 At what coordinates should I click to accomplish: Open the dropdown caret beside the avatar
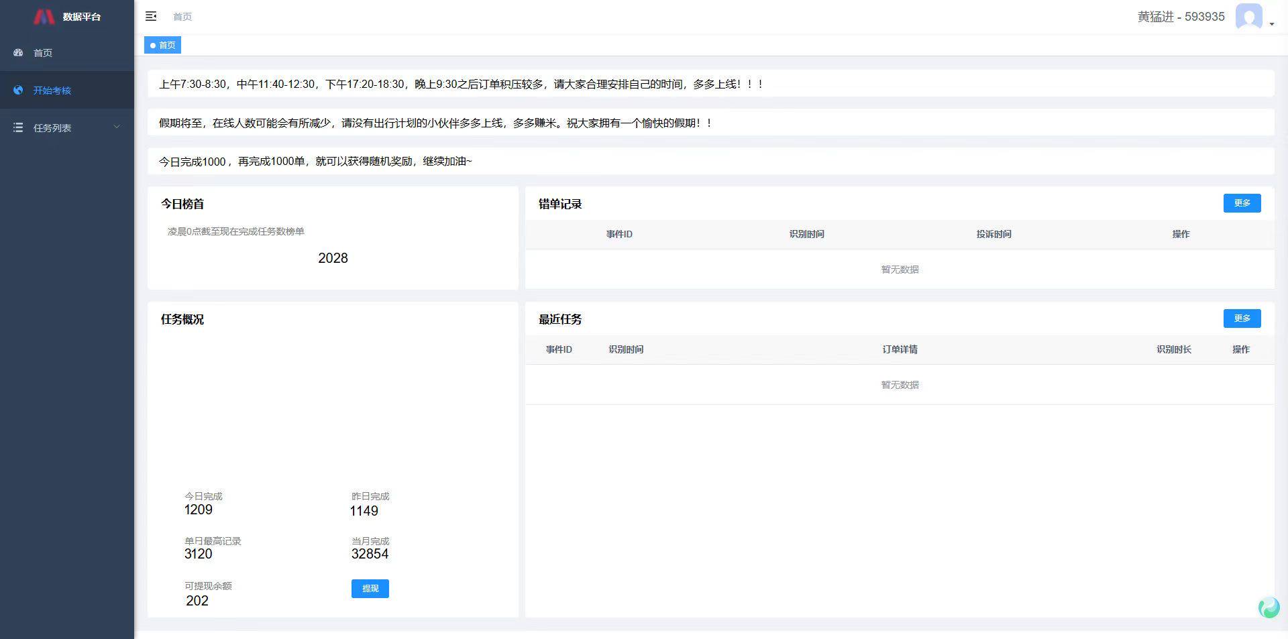coord(1271,24)
